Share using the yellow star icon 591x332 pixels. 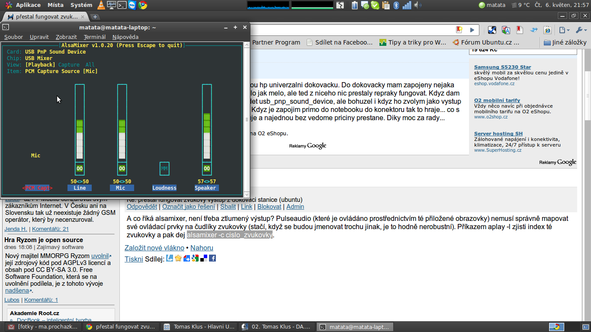click(178, 258)
